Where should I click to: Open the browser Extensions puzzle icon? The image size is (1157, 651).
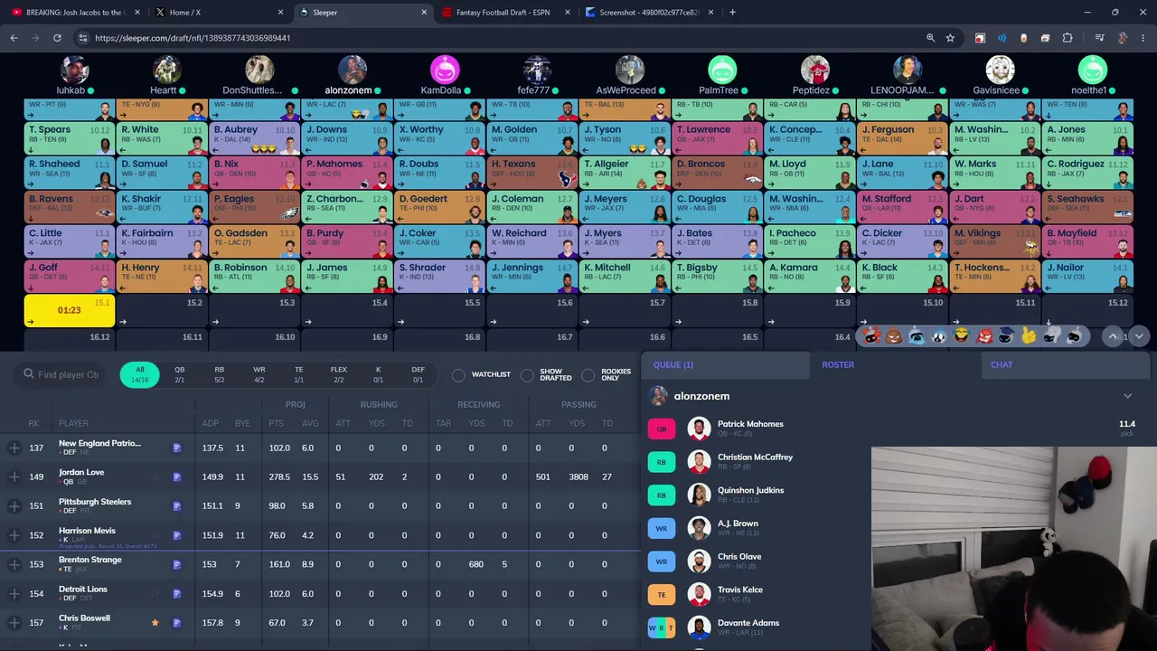click(1068, 38)
